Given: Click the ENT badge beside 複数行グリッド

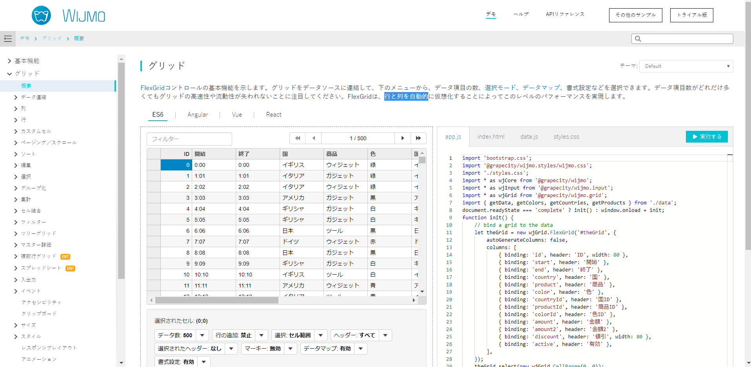Looking at the screenshot, I should pyautogui.click(x=65, y=257).
